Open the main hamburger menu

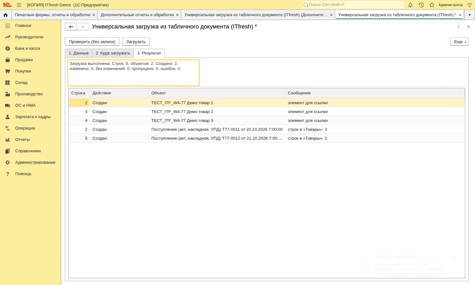click(19, 5)
